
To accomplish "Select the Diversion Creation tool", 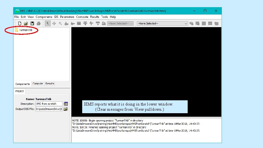I will [x=92, y=24].
